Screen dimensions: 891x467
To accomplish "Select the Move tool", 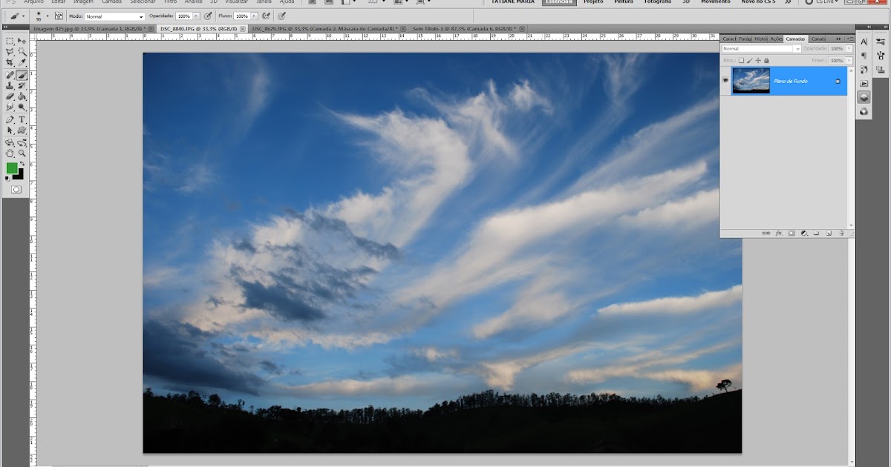I will tap(22, 42).
